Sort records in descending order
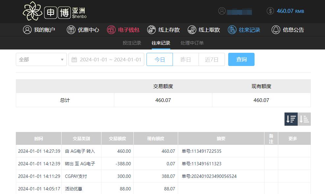Screen dimensions: 325x194 pos(291,119)
